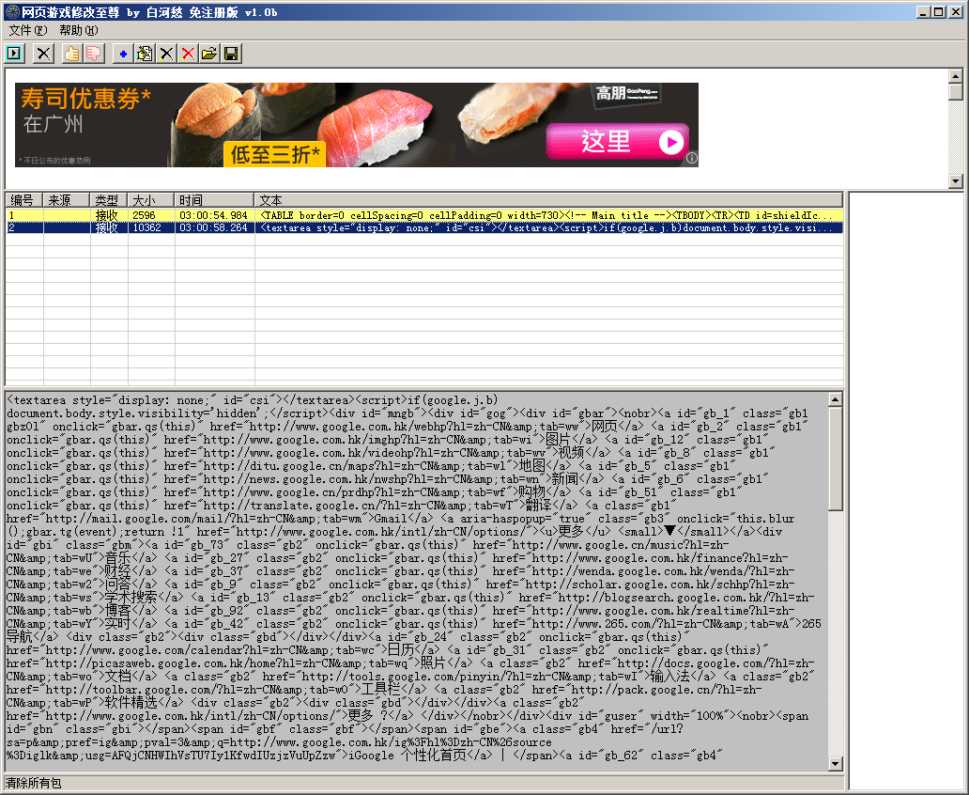Click the edit document toolbar icon
The image size is (969, 795).
coord(145,54)
